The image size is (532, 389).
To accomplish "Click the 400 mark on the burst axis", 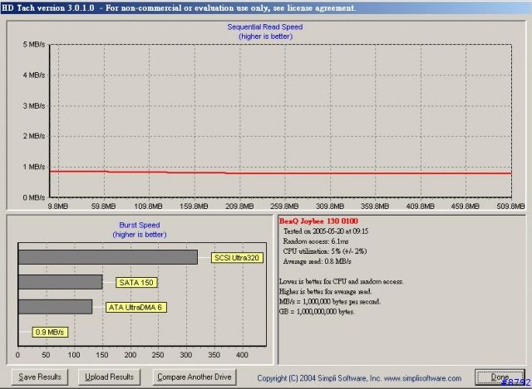I will tap(242, 355).
